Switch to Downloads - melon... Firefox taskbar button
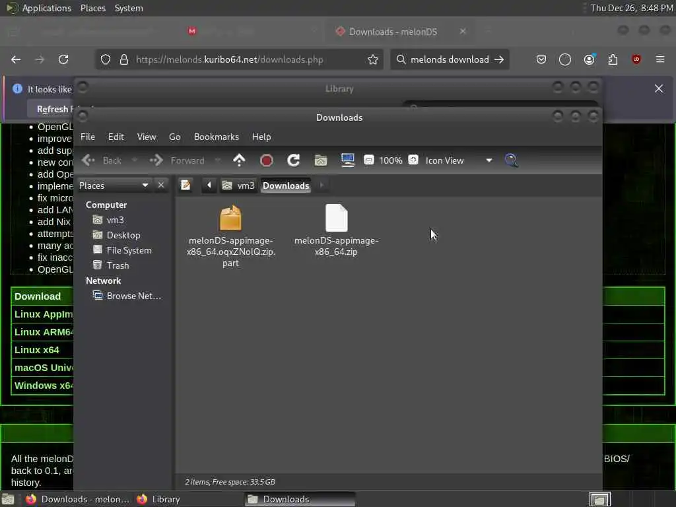 78,499
